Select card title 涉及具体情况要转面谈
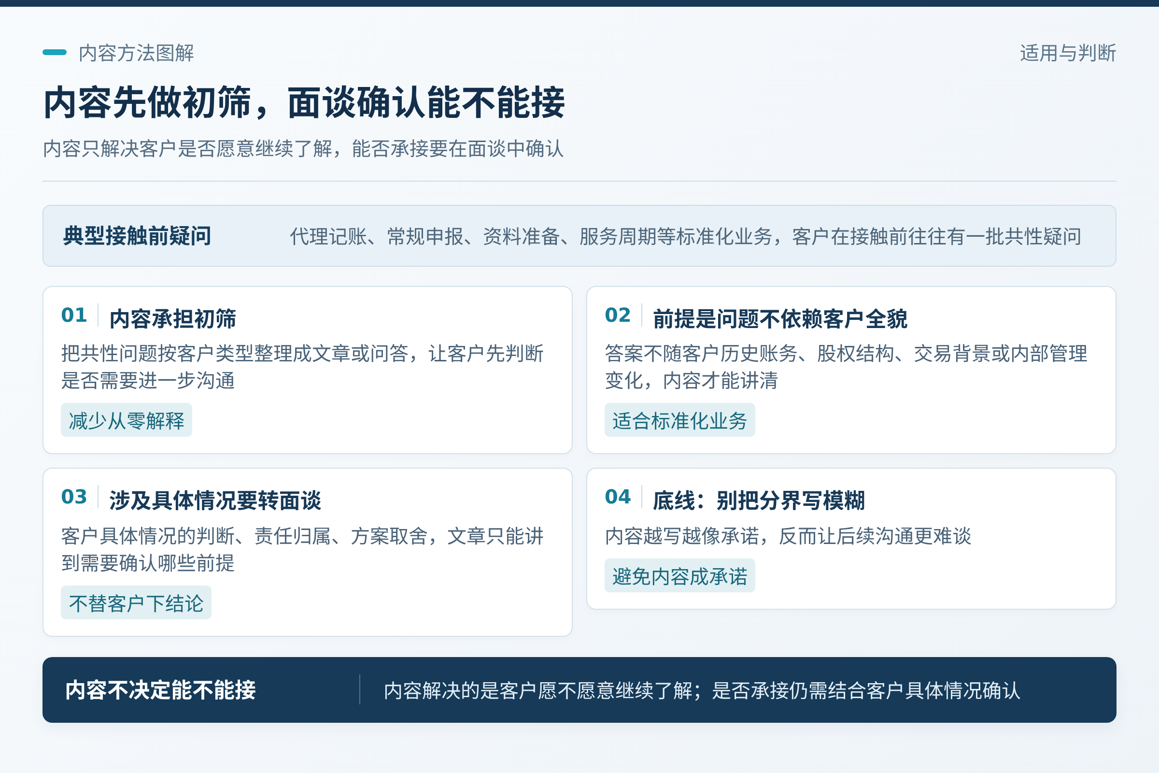Viewport: 1159px width, 773px height. pyautogui.click(x=215, y=501)
